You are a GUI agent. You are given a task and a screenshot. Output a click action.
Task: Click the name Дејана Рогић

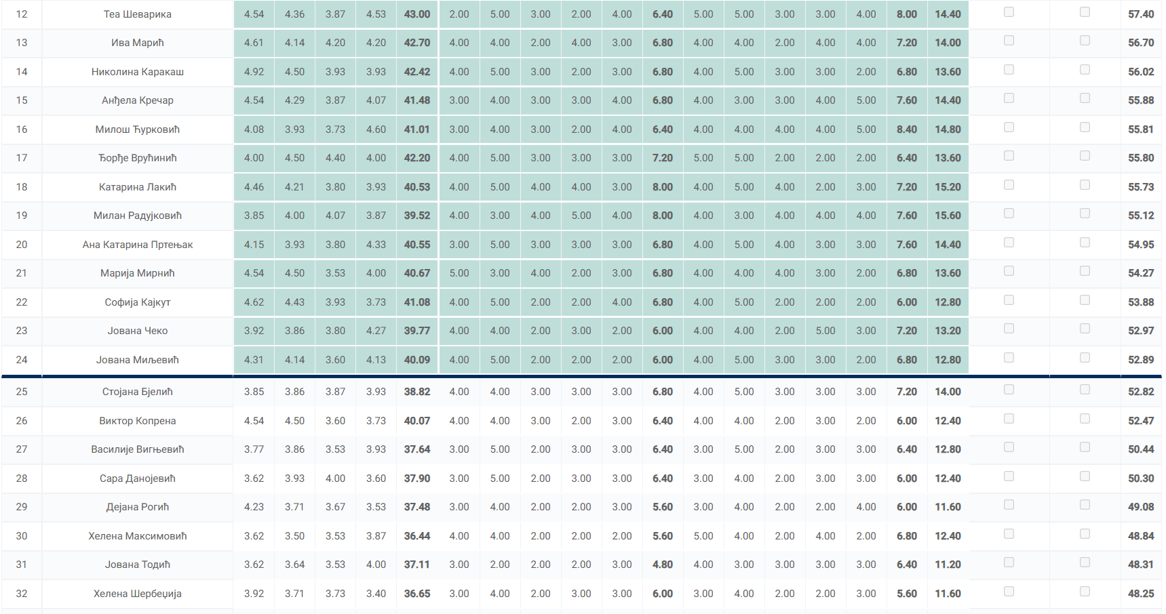click(x=138, y=507)
